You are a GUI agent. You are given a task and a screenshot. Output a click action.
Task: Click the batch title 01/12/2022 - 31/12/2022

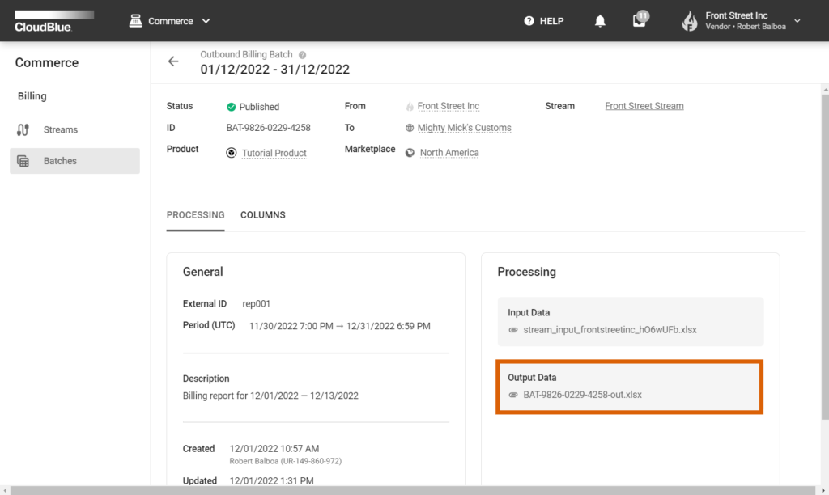coord(275,70)
